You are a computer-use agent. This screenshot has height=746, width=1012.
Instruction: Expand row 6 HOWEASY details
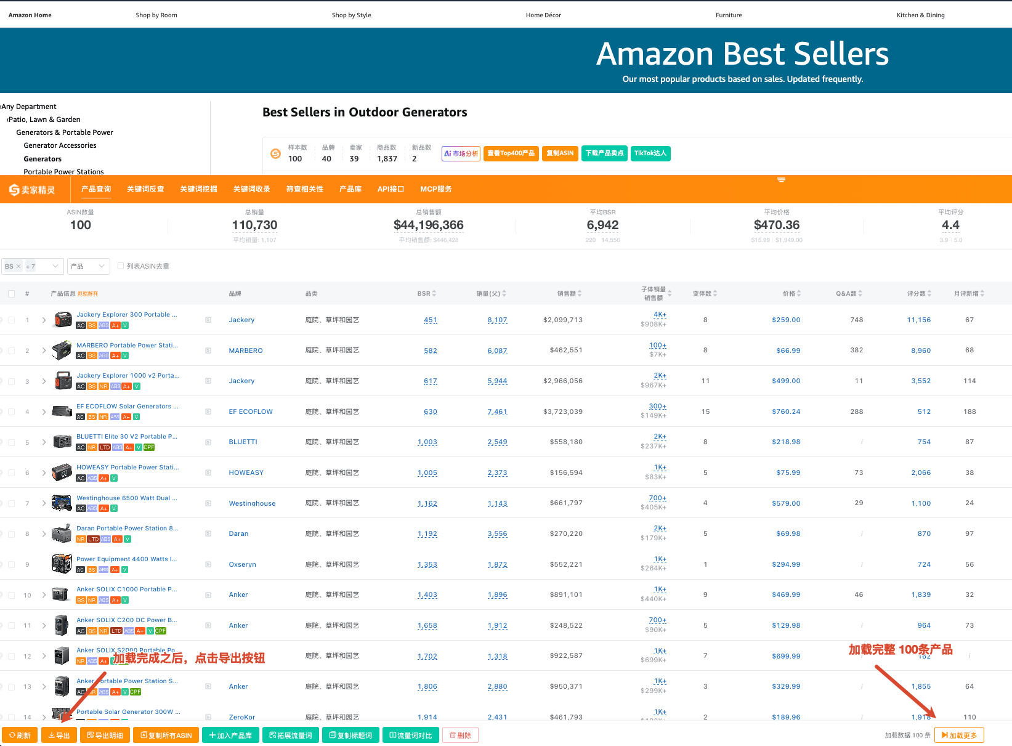[x=44, y=473]
